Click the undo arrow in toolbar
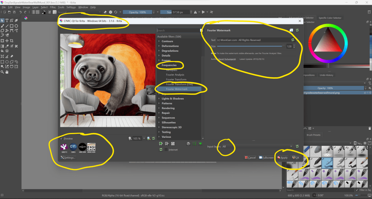 click(x=20, y=12)
